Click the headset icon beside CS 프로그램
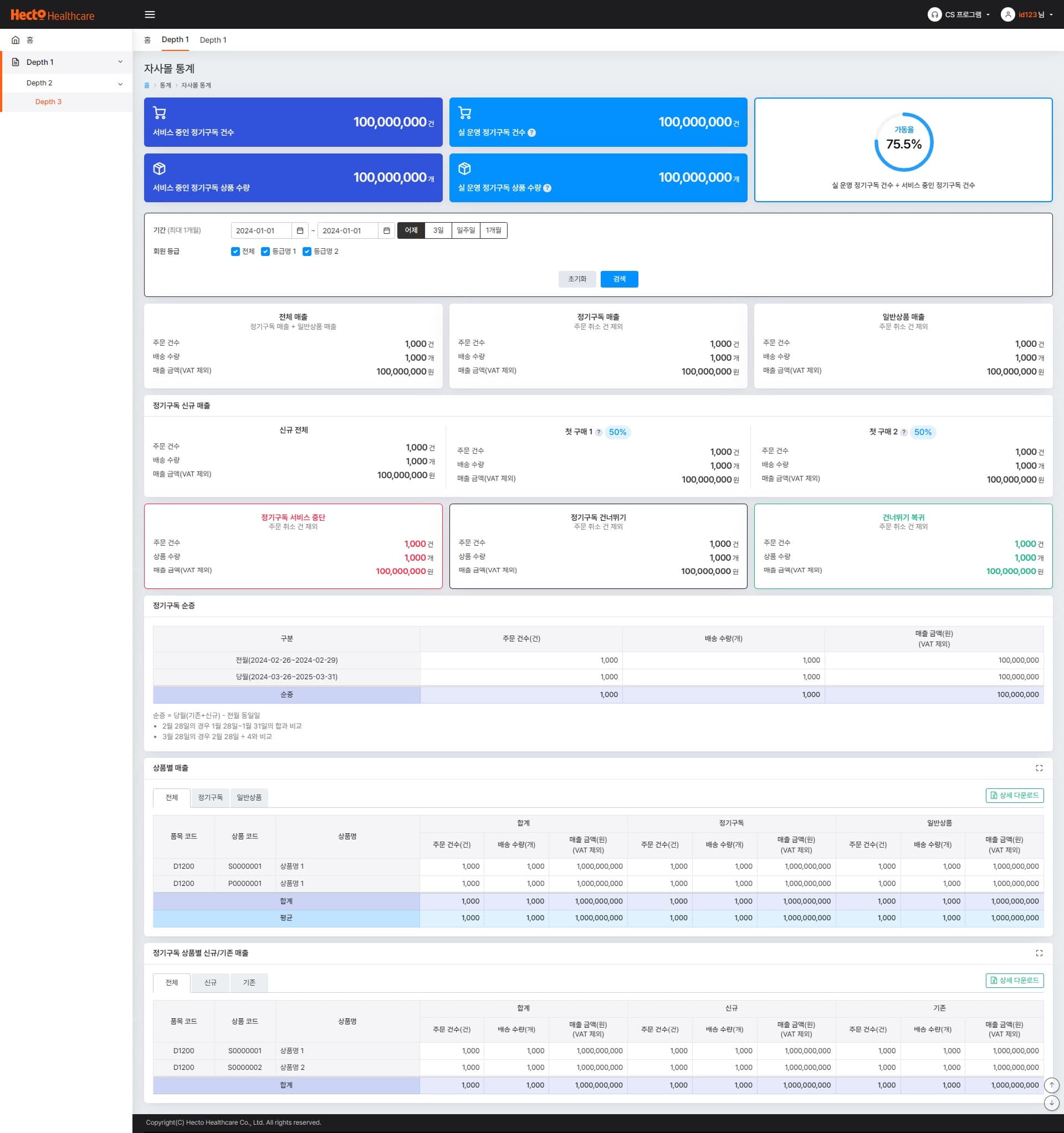The height and width of the screenshot is (1133, 1064). click(x=934, y=15)
